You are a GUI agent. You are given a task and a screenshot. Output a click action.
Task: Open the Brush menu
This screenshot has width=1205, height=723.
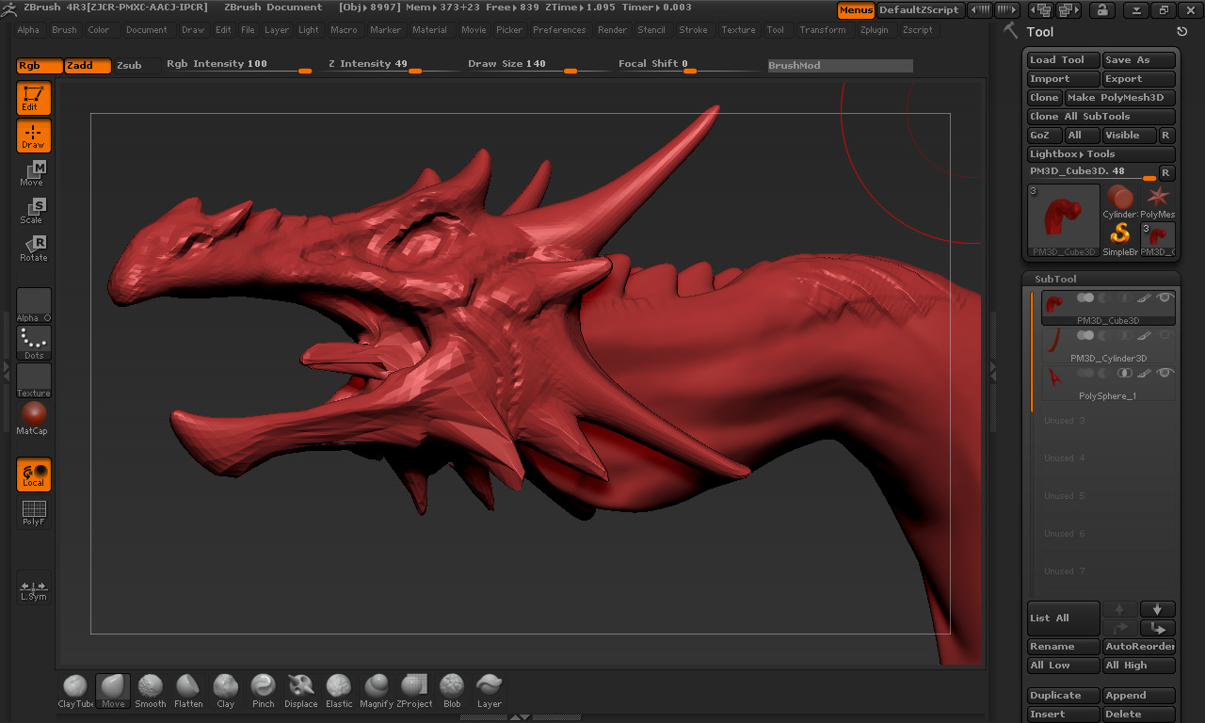[x=64, y=30]
